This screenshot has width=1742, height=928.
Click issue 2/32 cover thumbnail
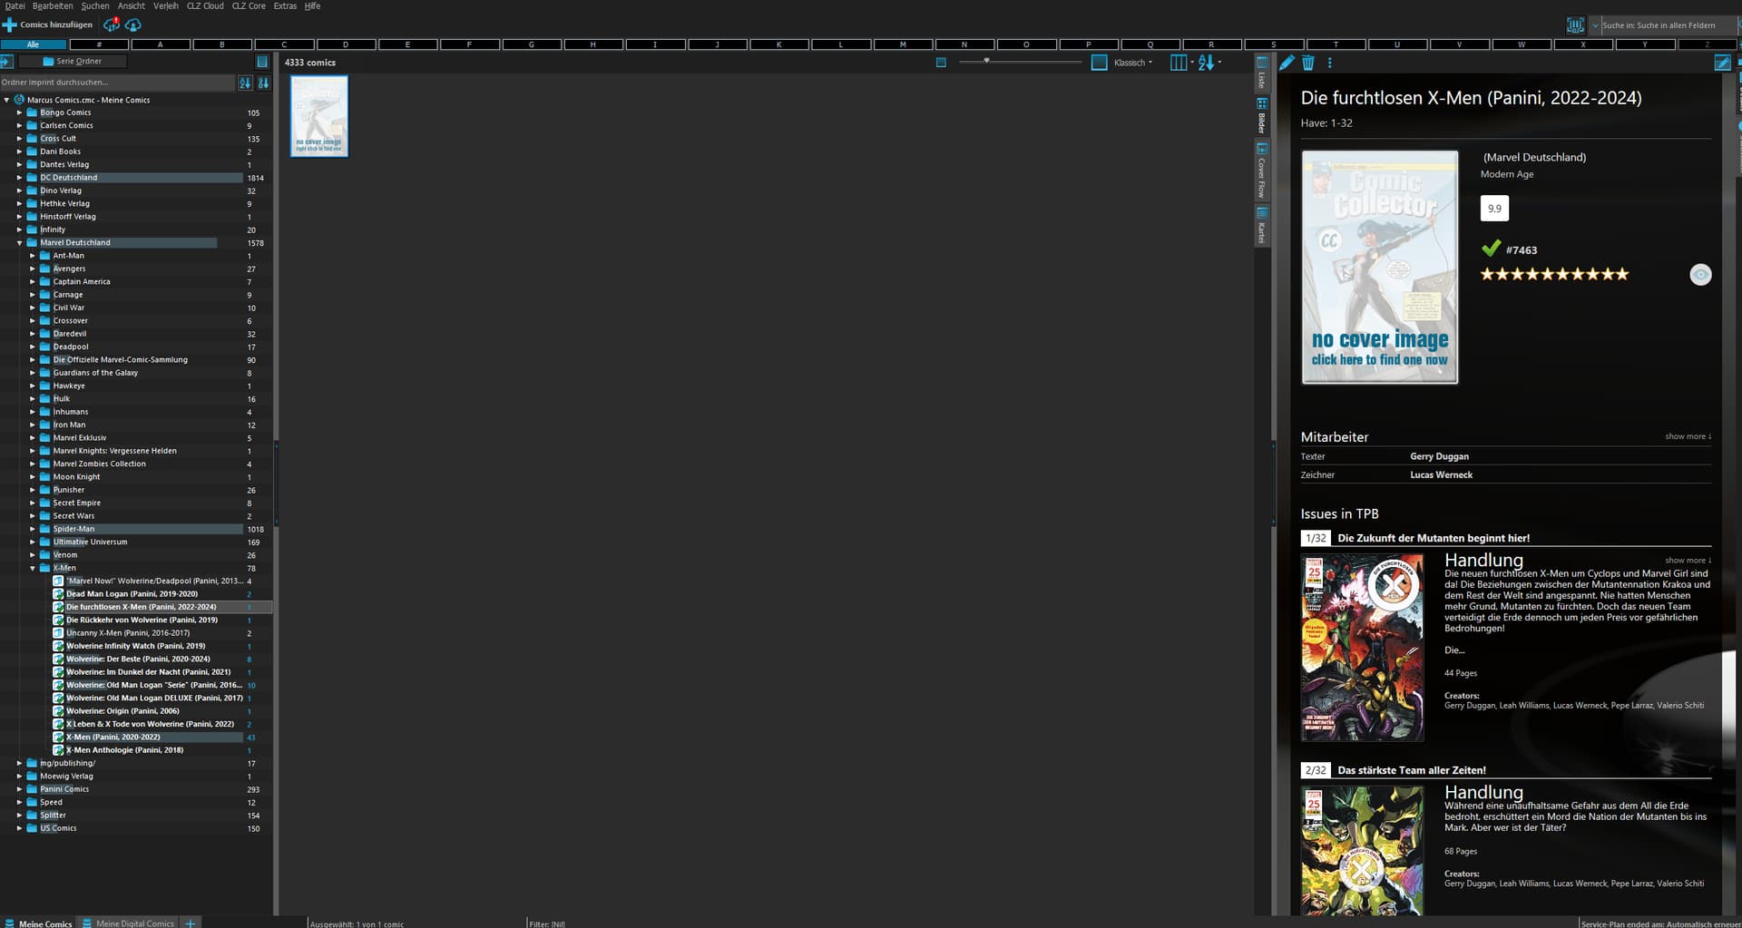pos(1362,850)
